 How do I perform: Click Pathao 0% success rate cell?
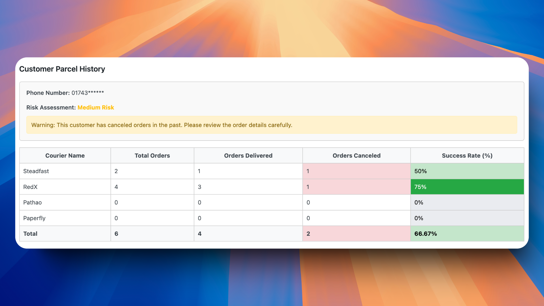click(467, 202)
